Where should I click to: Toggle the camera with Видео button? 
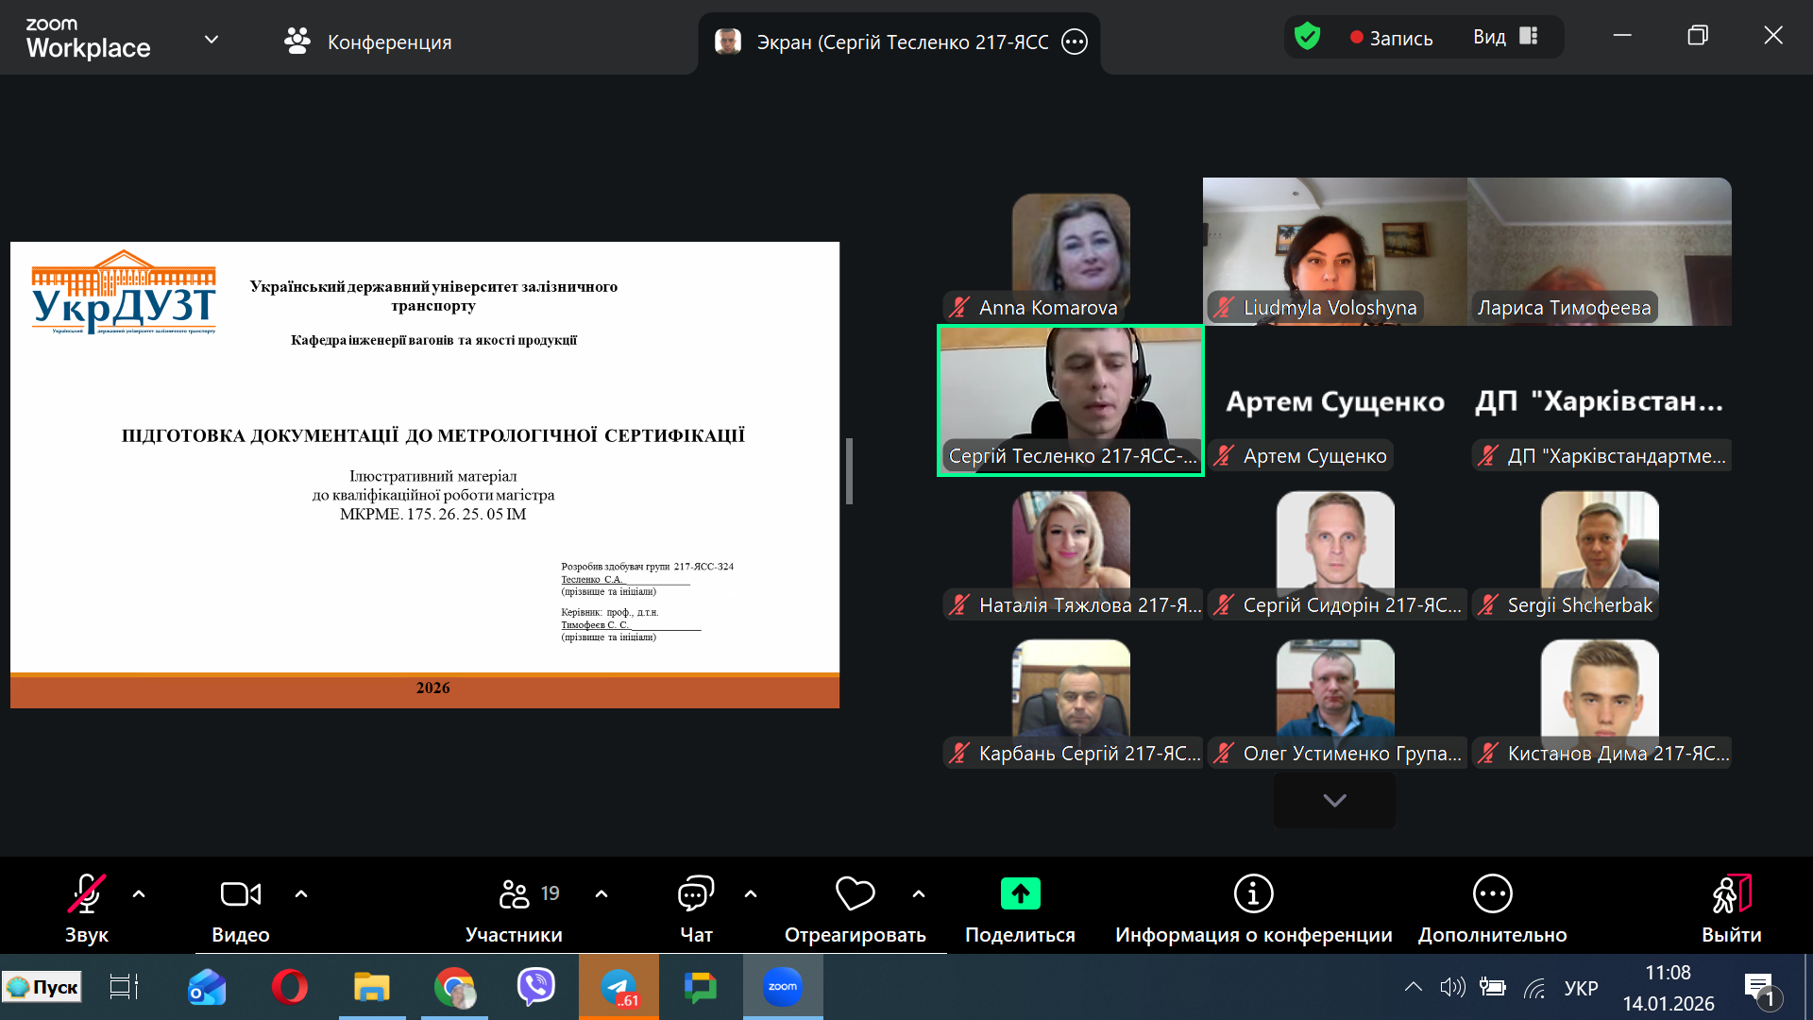(x=240, y=893)
